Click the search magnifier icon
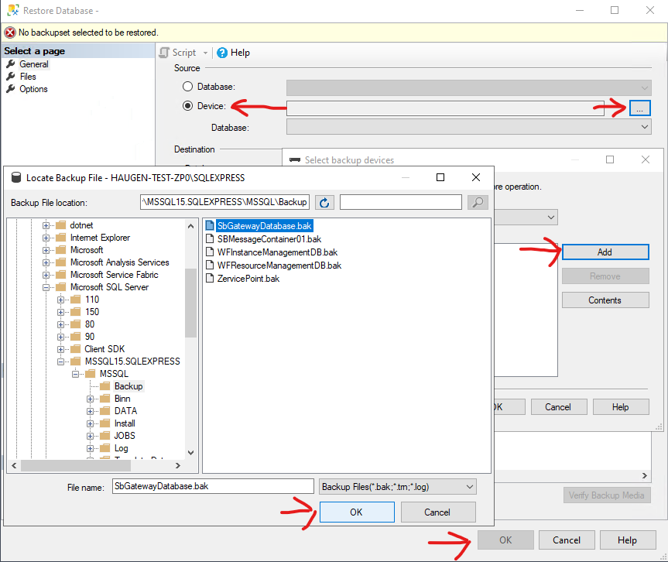This screenshot has height=562, width=668. (477, 202)
